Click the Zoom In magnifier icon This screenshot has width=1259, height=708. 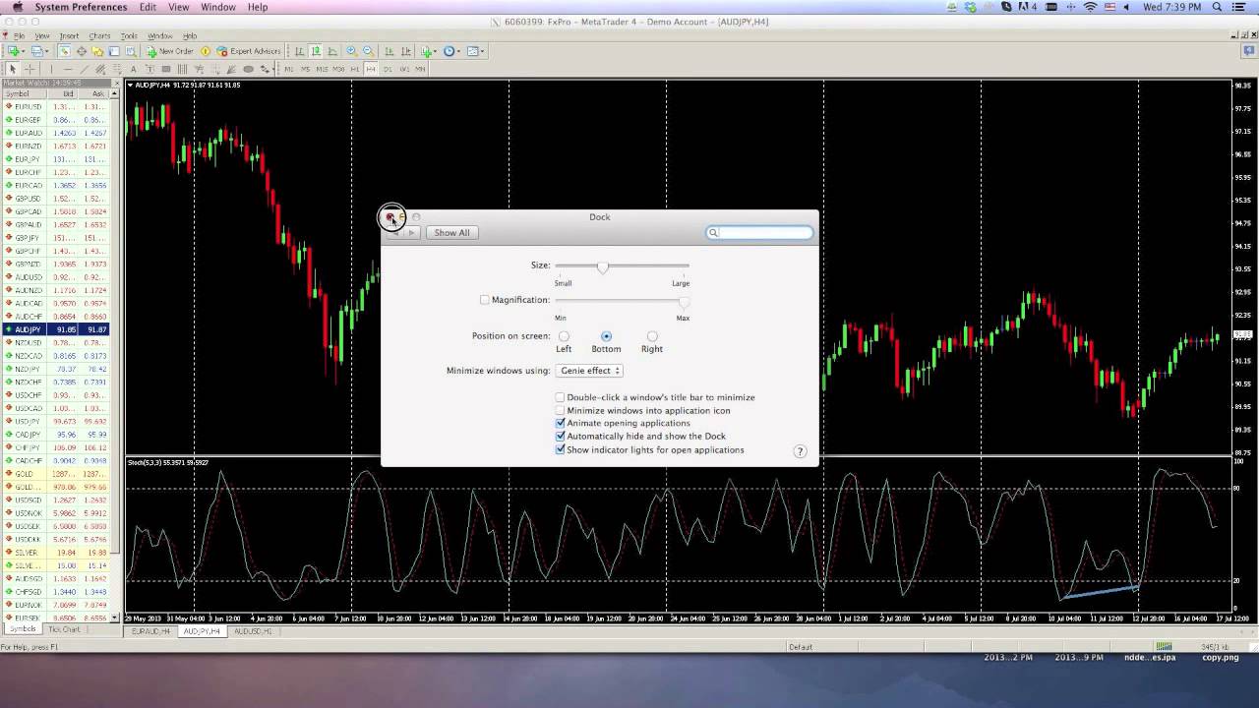click(351, 51)
